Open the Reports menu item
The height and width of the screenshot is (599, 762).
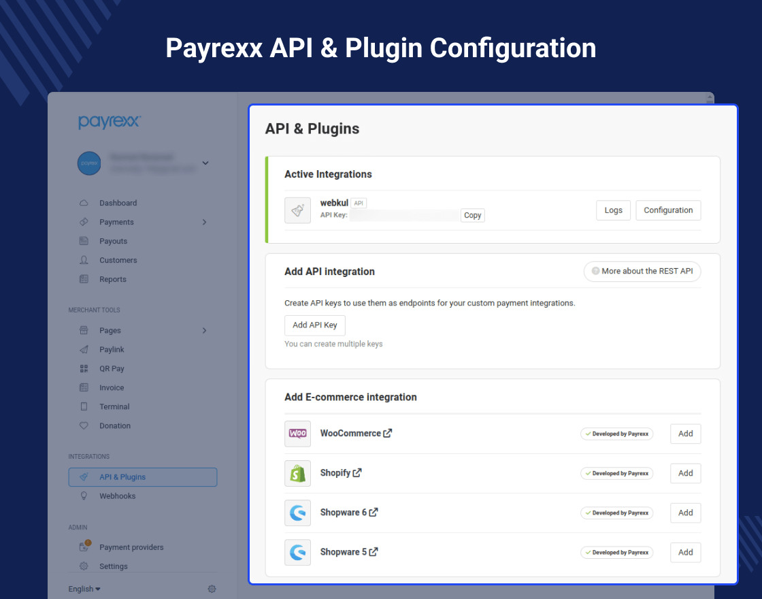pyautogui.click(x=113, y=279)
